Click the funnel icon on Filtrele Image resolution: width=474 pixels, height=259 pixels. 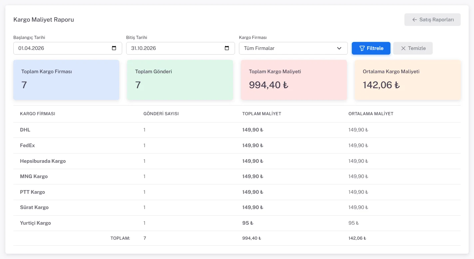pyautogui.click(x=362, y=48)
